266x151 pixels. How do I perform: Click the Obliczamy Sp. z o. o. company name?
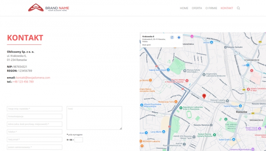click(x=21, y=52)
